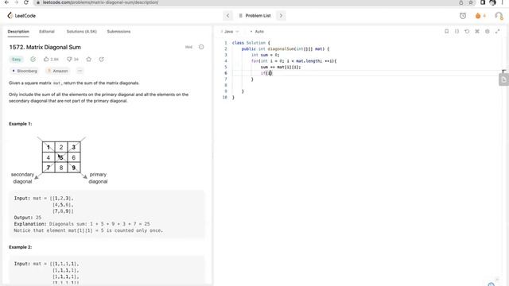Click the code line with sum += mat[i][i]

click(x=281, y=67)
